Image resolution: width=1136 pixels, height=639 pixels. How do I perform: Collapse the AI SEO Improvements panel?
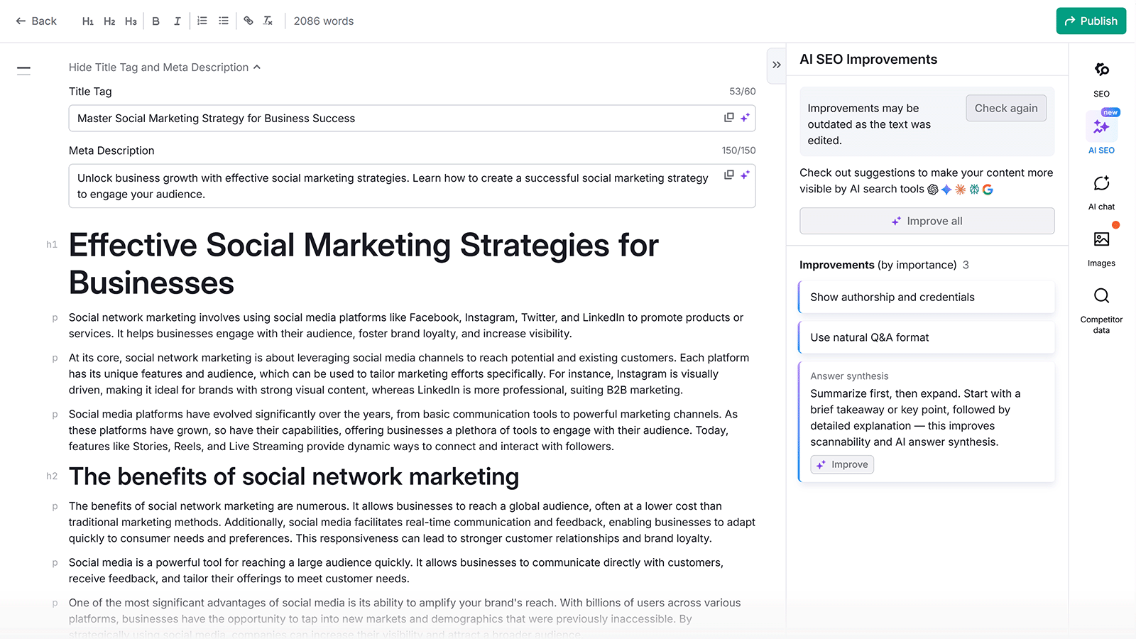point(776,65)
